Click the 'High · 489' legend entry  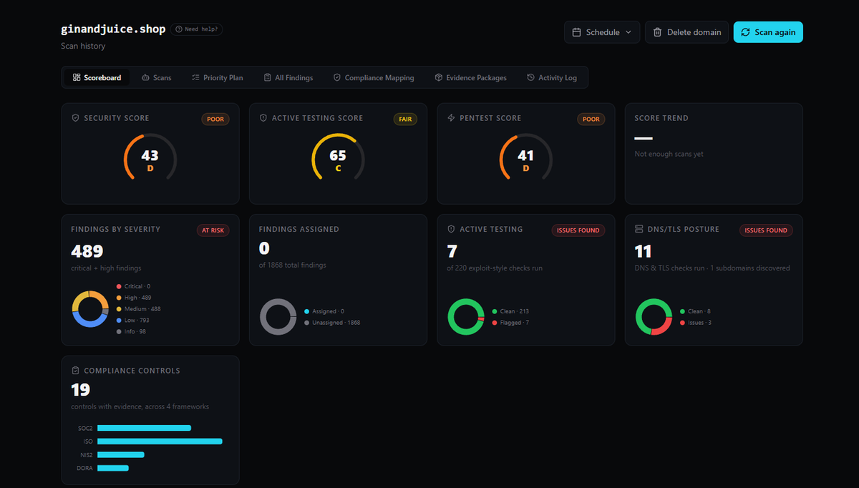pyautogui.click(x=133, y=298)
